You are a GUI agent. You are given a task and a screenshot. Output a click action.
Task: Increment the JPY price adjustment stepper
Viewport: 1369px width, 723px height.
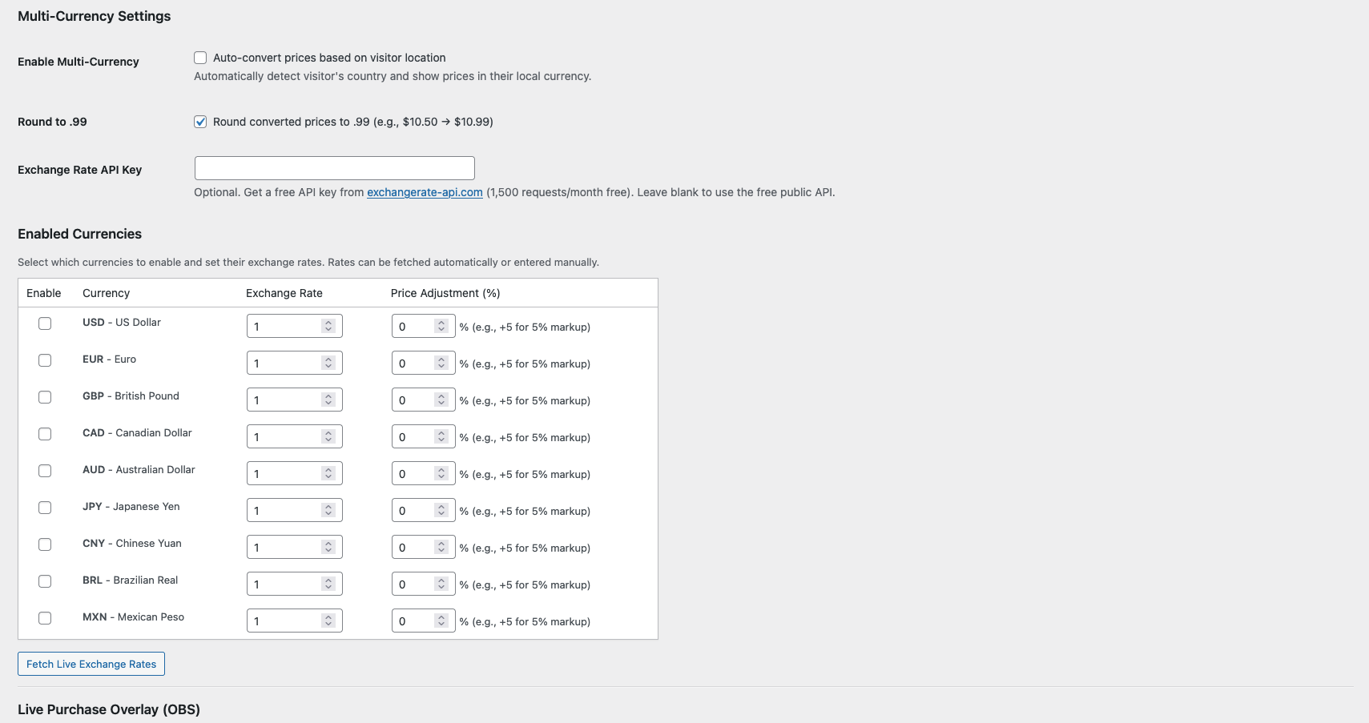(441, 506)
